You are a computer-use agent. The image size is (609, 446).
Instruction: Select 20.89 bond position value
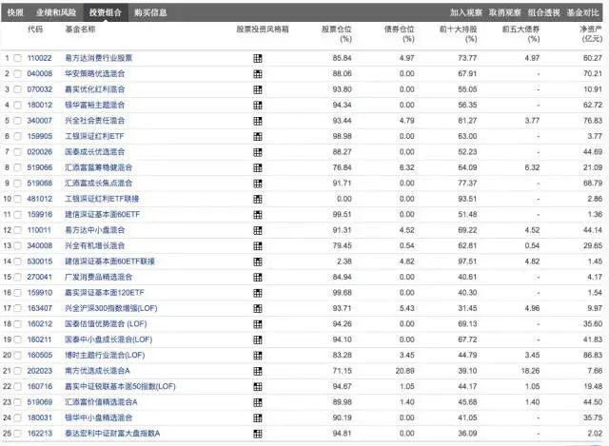(x=405, y=371)
